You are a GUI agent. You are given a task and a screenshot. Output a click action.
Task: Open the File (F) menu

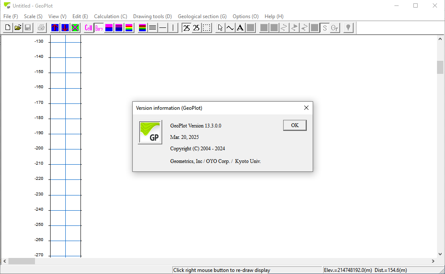click(11, 16)
